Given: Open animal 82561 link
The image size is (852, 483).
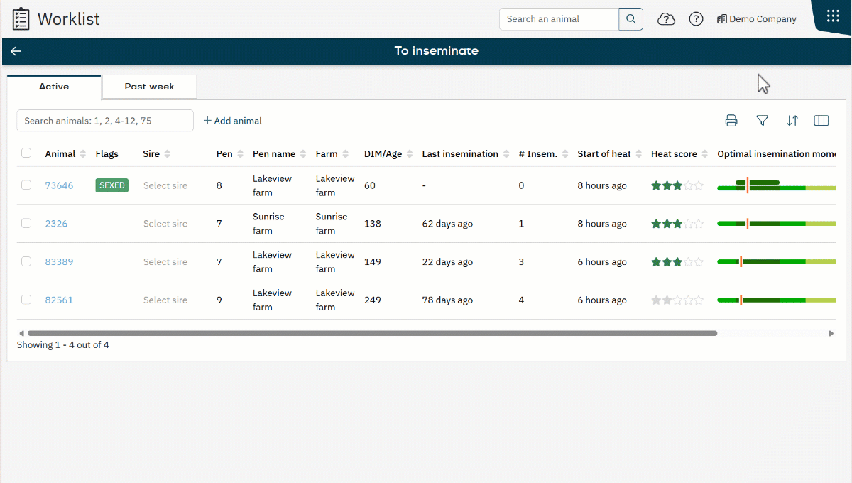Looking at the screenshot, I should point(59,300).
